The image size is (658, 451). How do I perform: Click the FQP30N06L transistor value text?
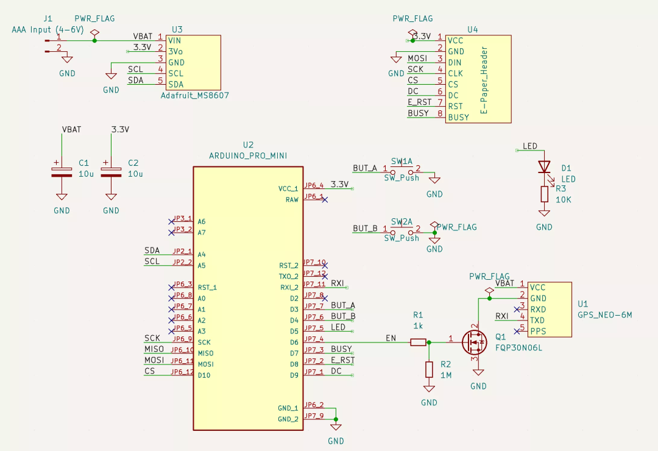pyautogui.click(x=518, y=348)
